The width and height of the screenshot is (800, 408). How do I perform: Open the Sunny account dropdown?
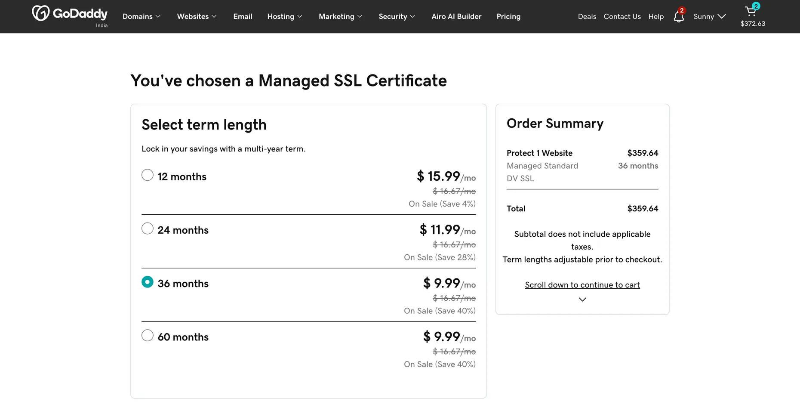[x=710, y=16]
